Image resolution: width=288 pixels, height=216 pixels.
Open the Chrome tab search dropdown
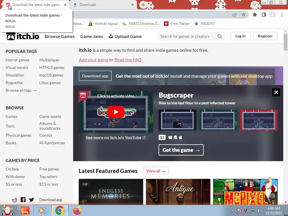tap(254, 5)
